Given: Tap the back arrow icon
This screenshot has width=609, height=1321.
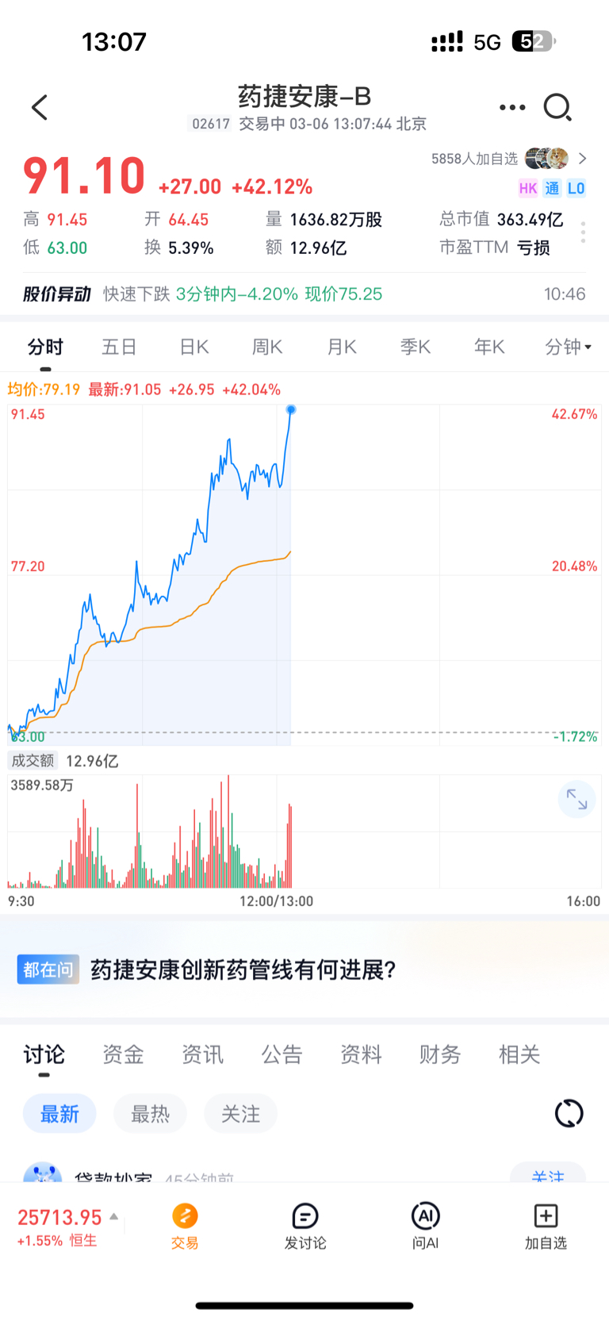Looking at the screenshot, I should click(x=40, y=108).
